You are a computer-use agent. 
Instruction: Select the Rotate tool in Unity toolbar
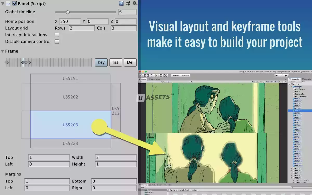click(x=151, y=76)
